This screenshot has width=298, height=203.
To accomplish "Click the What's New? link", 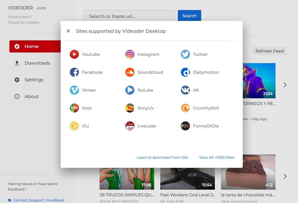I will [20, 17].
